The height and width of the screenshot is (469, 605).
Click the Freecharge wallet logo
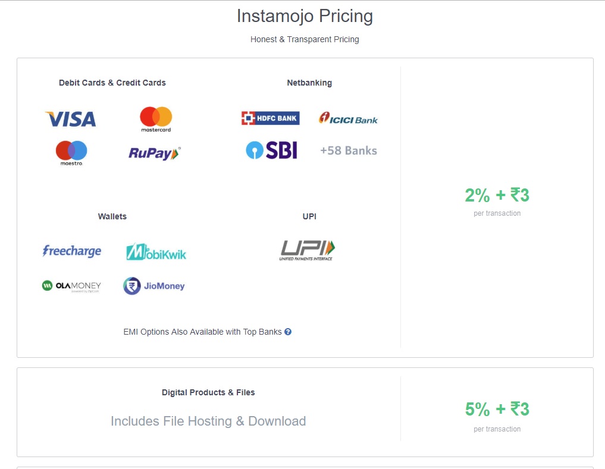coord(72,251)
